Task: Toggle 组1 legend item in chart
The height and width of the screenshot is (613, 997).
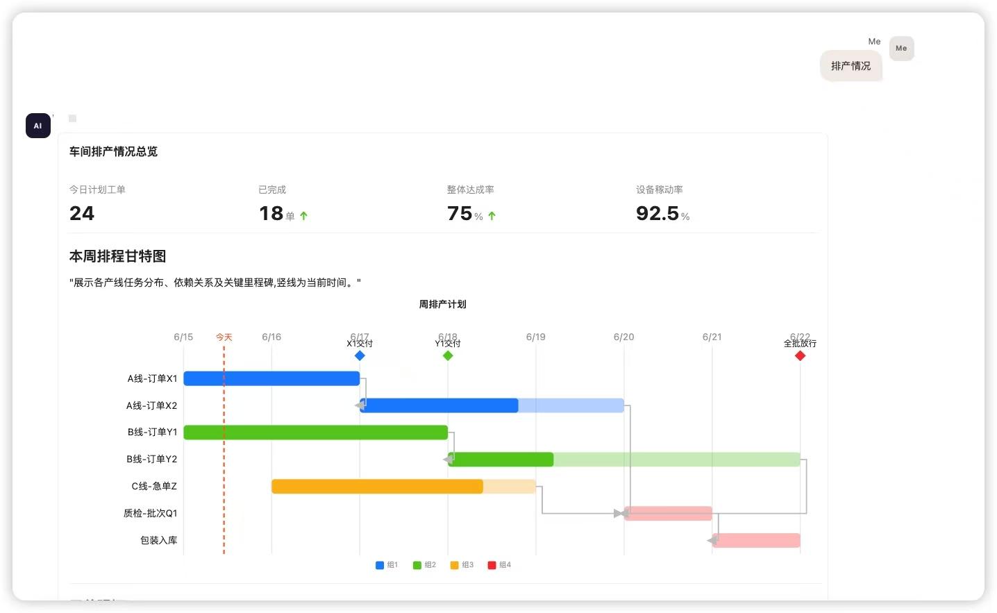Action: (x=387, y=565)
